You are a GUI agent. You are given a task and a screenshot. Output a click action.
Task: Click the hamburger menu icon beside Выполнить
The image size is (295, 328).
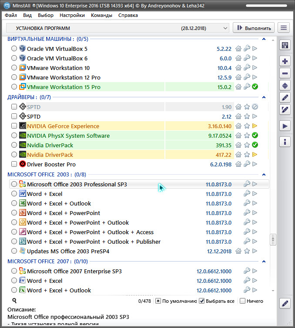(284, 28)
